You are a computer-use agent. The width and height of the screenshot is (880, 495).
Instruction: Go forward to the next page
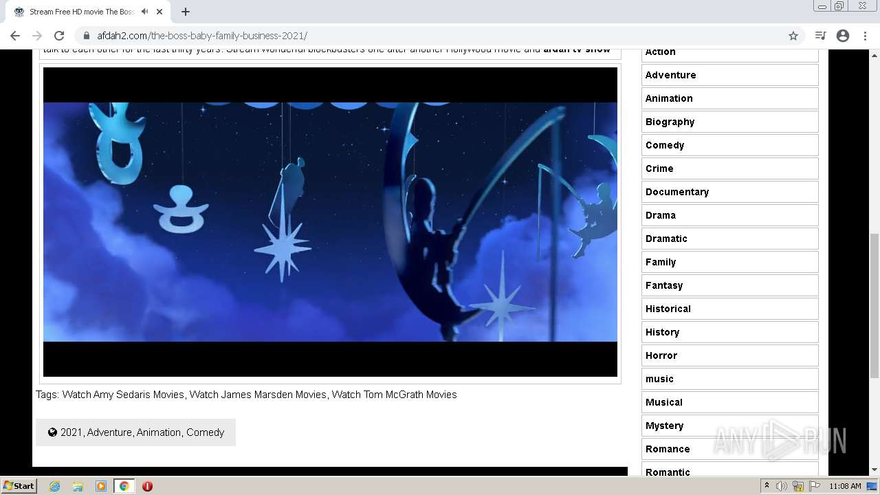[x=37, y=36]
